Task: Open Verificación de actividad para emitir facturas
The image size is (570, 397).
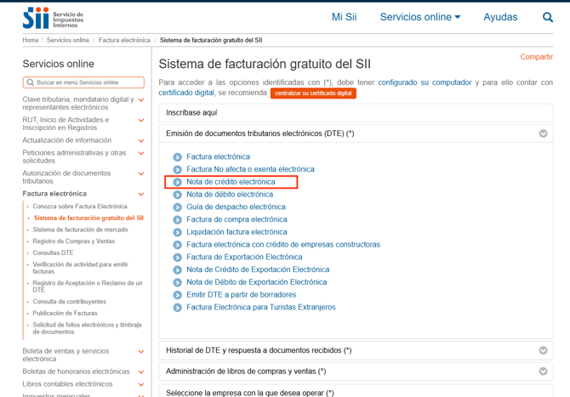Action: coord(80,268)
